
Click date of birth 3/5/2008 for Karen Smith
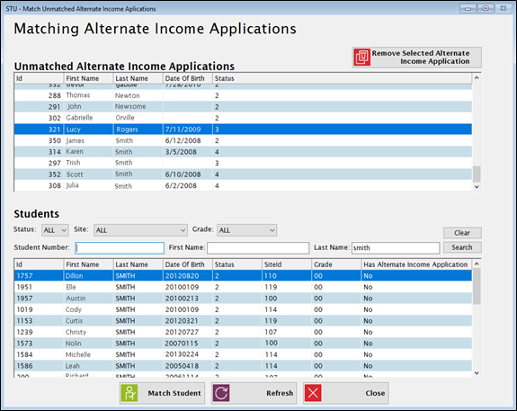point(181,152)
